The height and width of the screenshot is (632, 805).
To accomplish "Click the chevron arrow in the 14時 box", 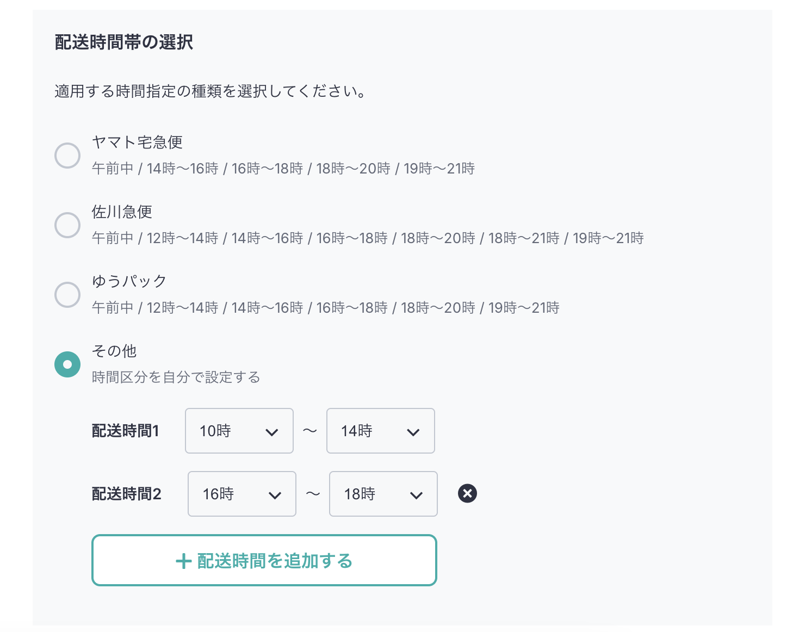I will pyautogui.click(x=413, y=432).
